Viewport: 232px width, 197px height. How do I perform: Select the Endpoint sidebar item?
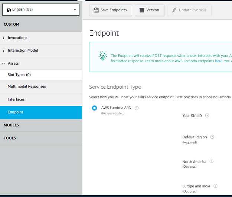pyautogui.click(x=41, y=112)
